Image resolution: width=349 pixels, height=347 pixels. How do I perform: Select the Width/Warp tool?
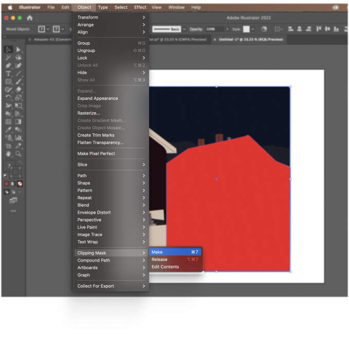[8, 106]
